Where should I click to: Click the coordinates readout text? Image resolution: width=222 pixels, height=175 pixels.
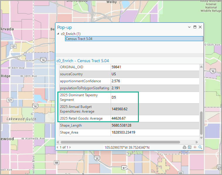(x=127, y=147)
